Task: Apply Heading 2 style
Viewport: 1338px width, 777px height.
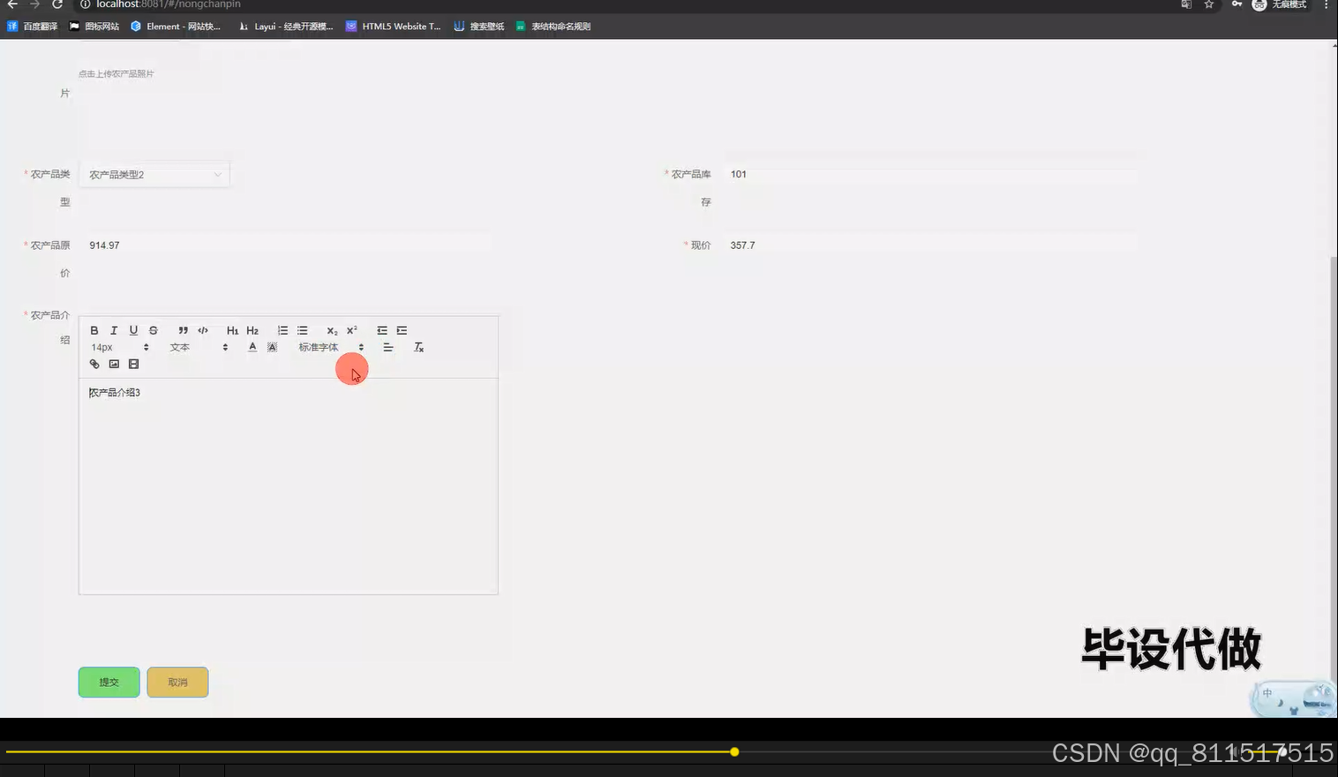Action: (252, 330)
